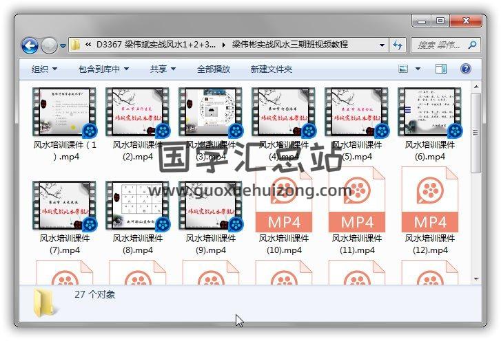Open the 组织 dropdown menu
The width and height of the screenshot is (501, 341).
tap(44, 69)
